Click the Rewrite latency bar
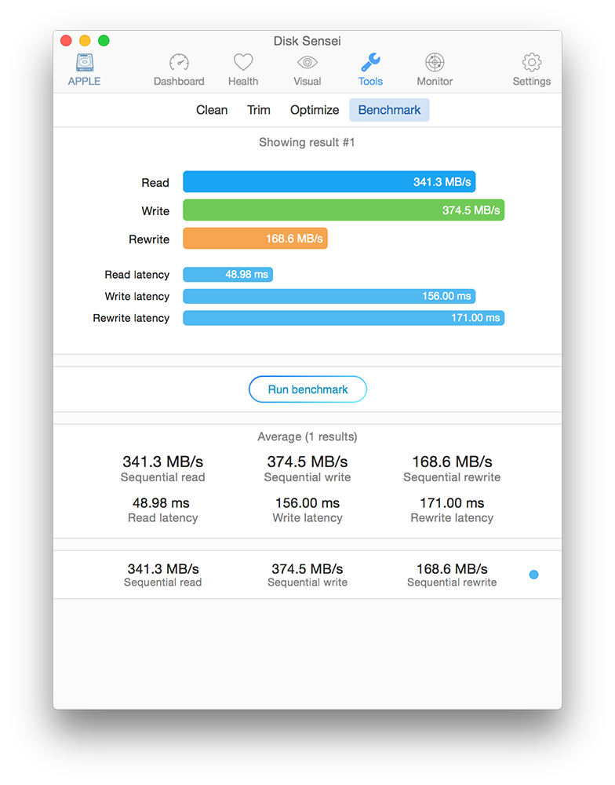This screenshot has width=615, height=785. point(344,318)
